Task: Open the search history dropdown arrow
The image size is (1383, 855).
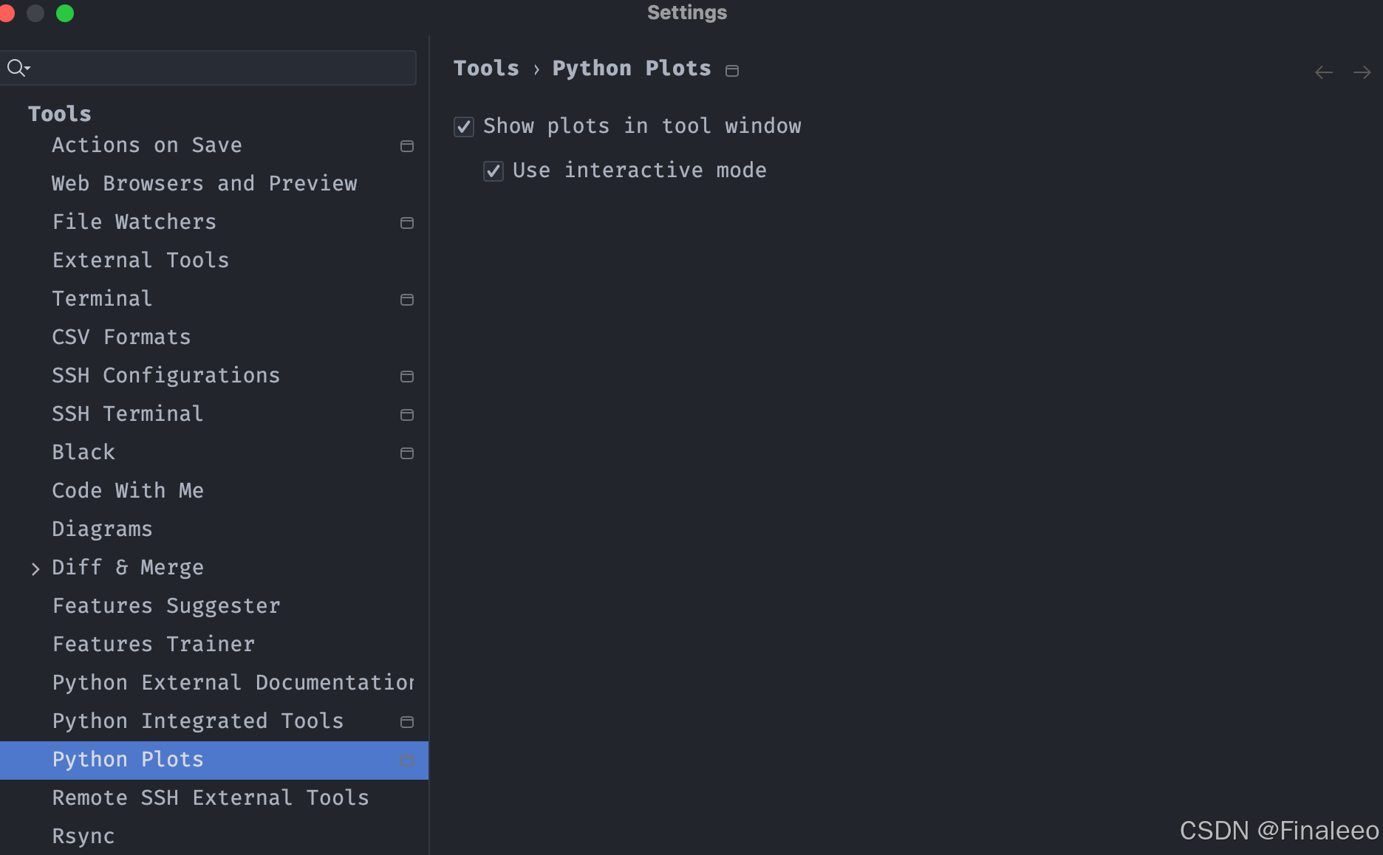Action: [x=28, y=69]
